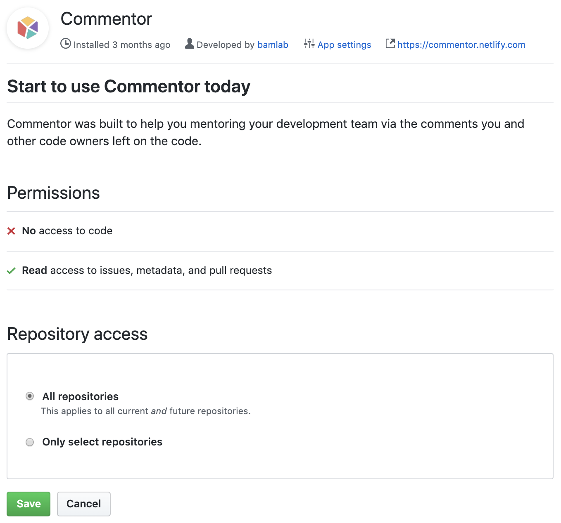
Task: Click 'All repositories' label text
Action: [x=81, y=396]
